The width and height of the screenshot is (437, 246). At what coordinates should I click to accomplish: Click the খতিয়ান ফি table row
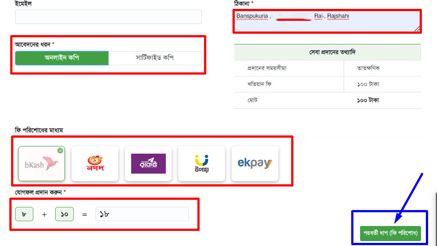coord(328,84)
